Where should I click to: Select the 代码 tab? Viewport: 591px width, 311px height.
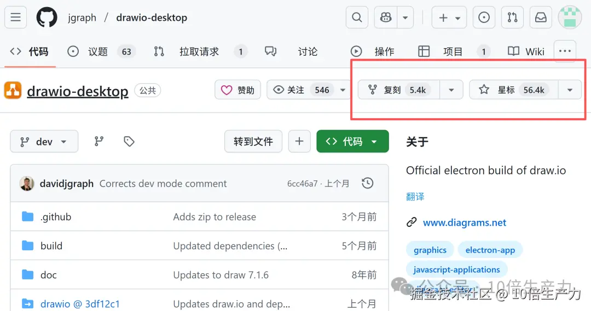[30, 51]
